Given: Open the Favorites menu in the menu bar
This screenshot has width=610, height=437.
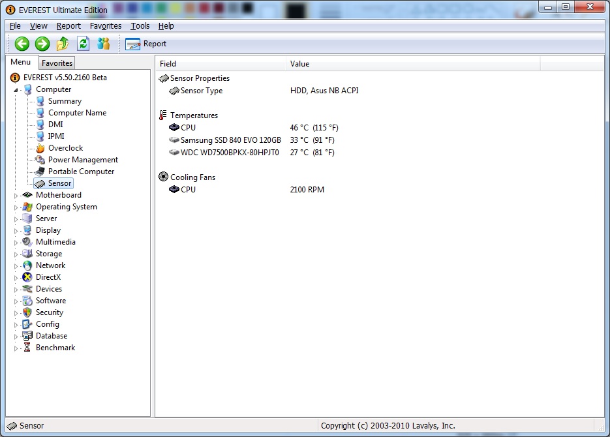Looking at the screenshot, I should click(106, 26).
